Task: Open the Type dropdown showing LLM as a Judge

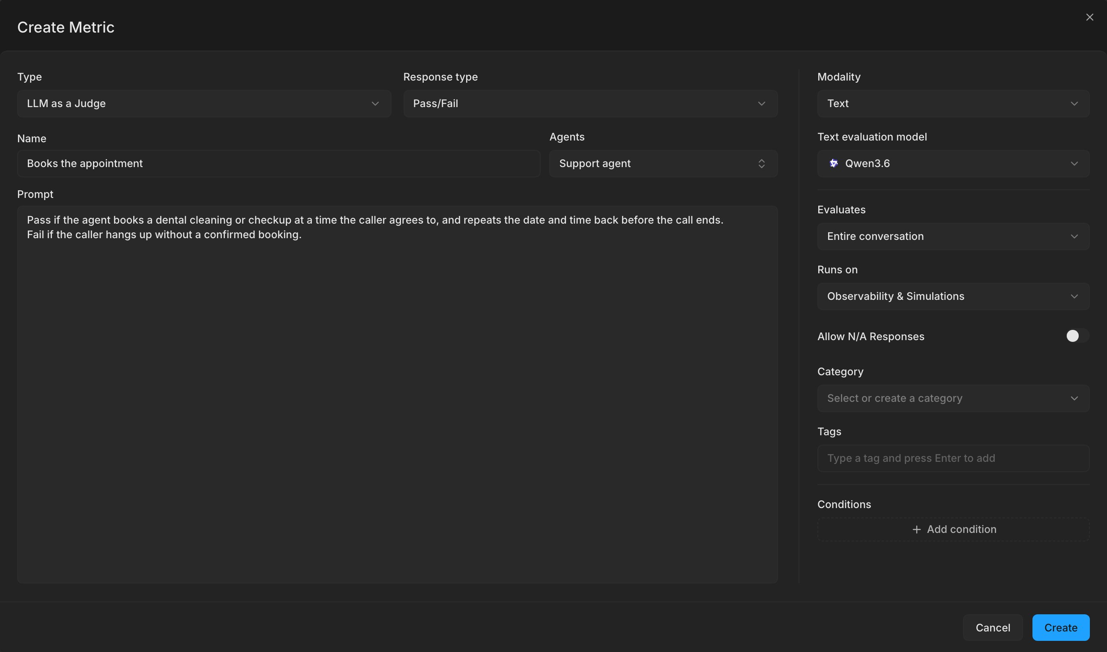Action: coord(204,104)
